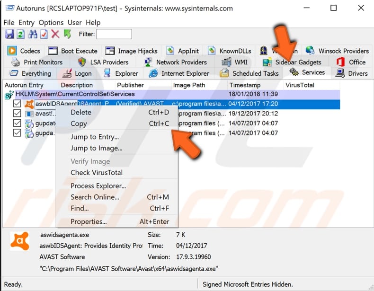Sort by the Description column header
Image resolution: width=374 pixels, height=291 pixels.
coord(87,85)
